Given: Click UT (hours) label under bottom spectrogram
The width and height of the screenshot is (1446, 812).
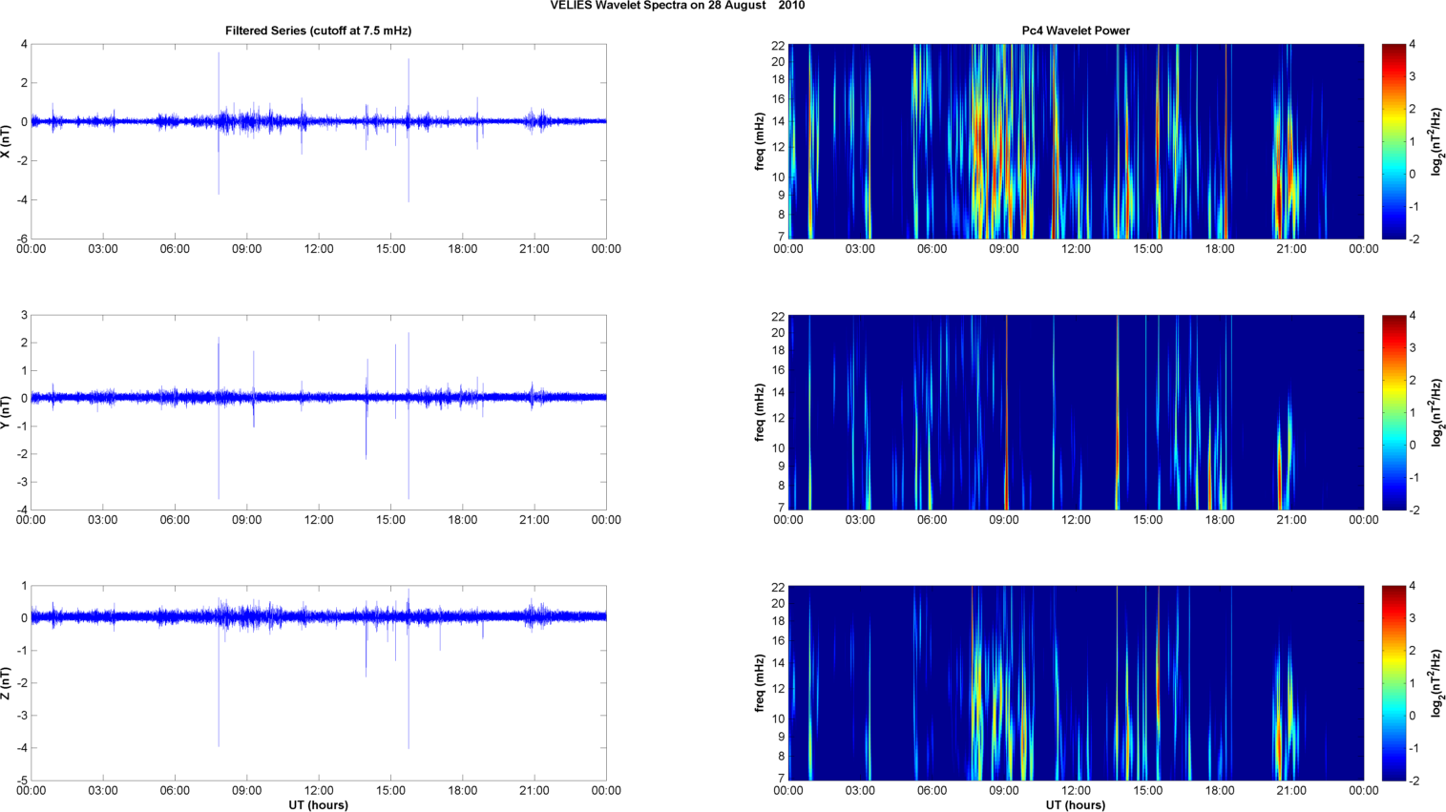Looking at the screenshot, I should click(1076, 804).
